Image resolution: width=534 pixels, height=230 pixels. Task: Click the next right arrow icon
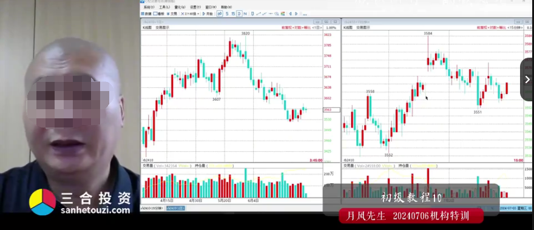(296, 13)
